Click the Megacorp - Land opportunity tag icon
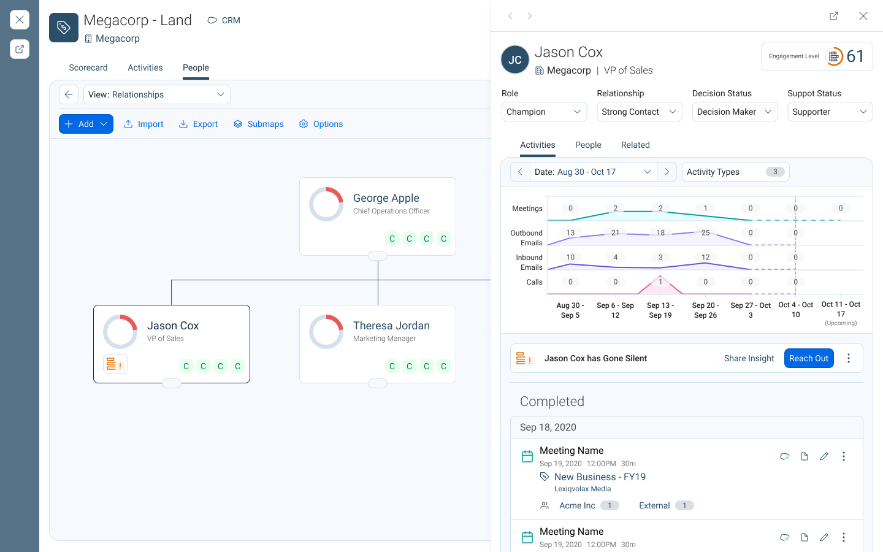Image resolution: width=883 pixels, height=552 pixels. click(x=64, y=28)
